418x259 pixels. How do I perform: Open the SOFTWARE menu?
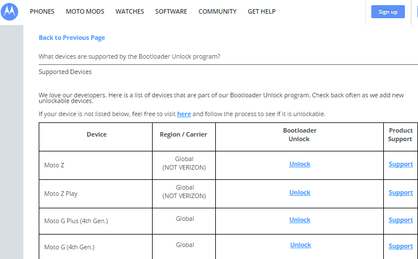pyautogui.click(x=171, y=11)
